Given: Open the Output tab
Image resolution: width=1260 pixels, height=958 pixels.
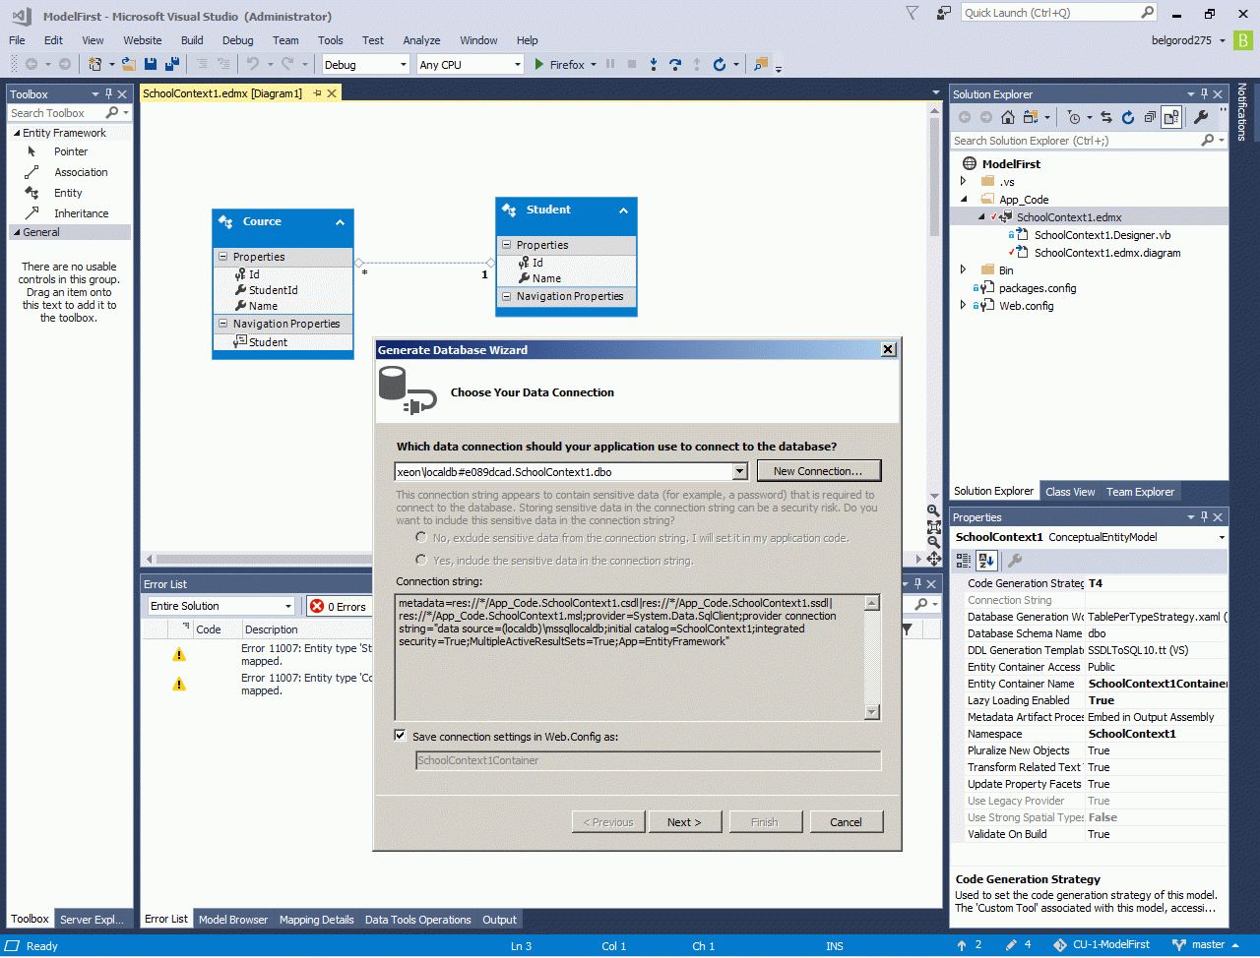Looking at the screenshot, I should [499, 920].
